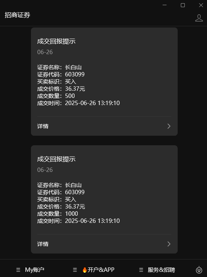Click the 成交数量 1000 line in second card
Viewport: 207px width, 277px height.
coord(57,214)
